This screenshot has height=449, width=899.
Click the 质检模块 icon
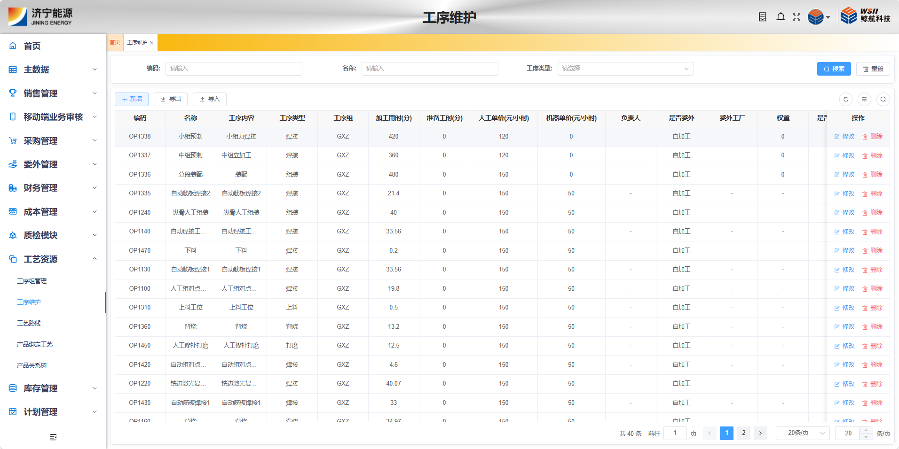point(13,235)
